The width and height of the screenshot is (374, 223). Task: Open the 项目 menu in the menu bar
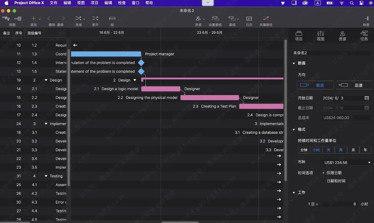tap(94, 3)
